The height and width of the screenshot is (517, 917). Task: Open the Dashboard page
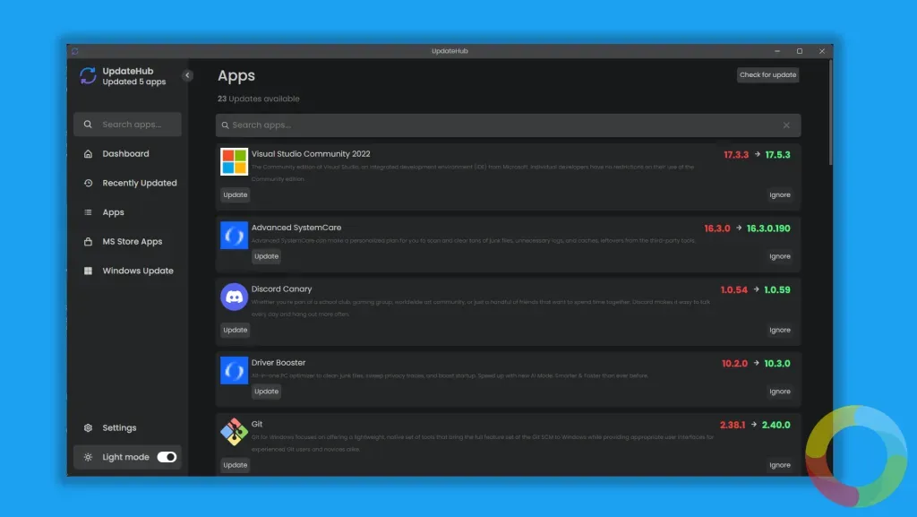click(x=127, y=153)
